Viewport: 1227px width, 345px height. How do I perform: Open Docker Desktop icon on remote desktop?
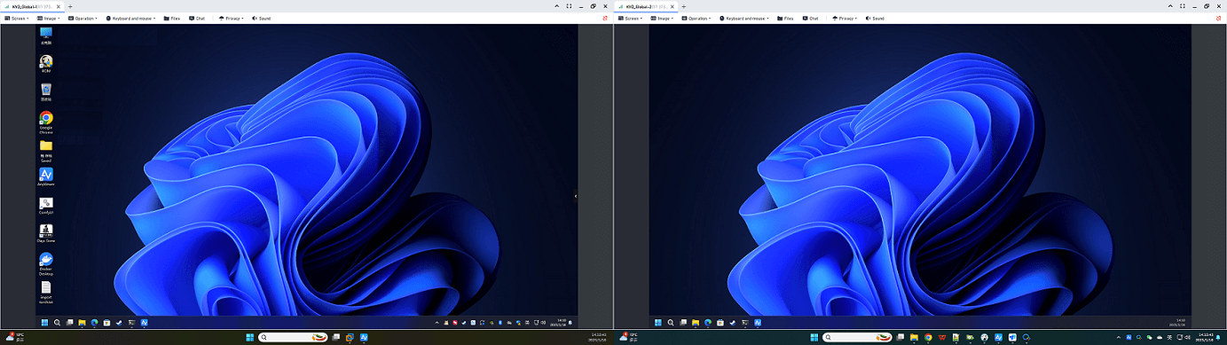click(x=46, y=264)
